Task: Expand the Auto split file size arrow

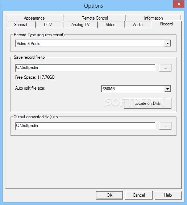Action: tap(167, 89)
